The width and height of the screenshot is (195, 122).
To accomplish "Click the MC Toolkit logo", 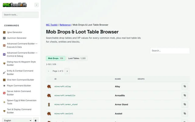I will pos(15,5).
